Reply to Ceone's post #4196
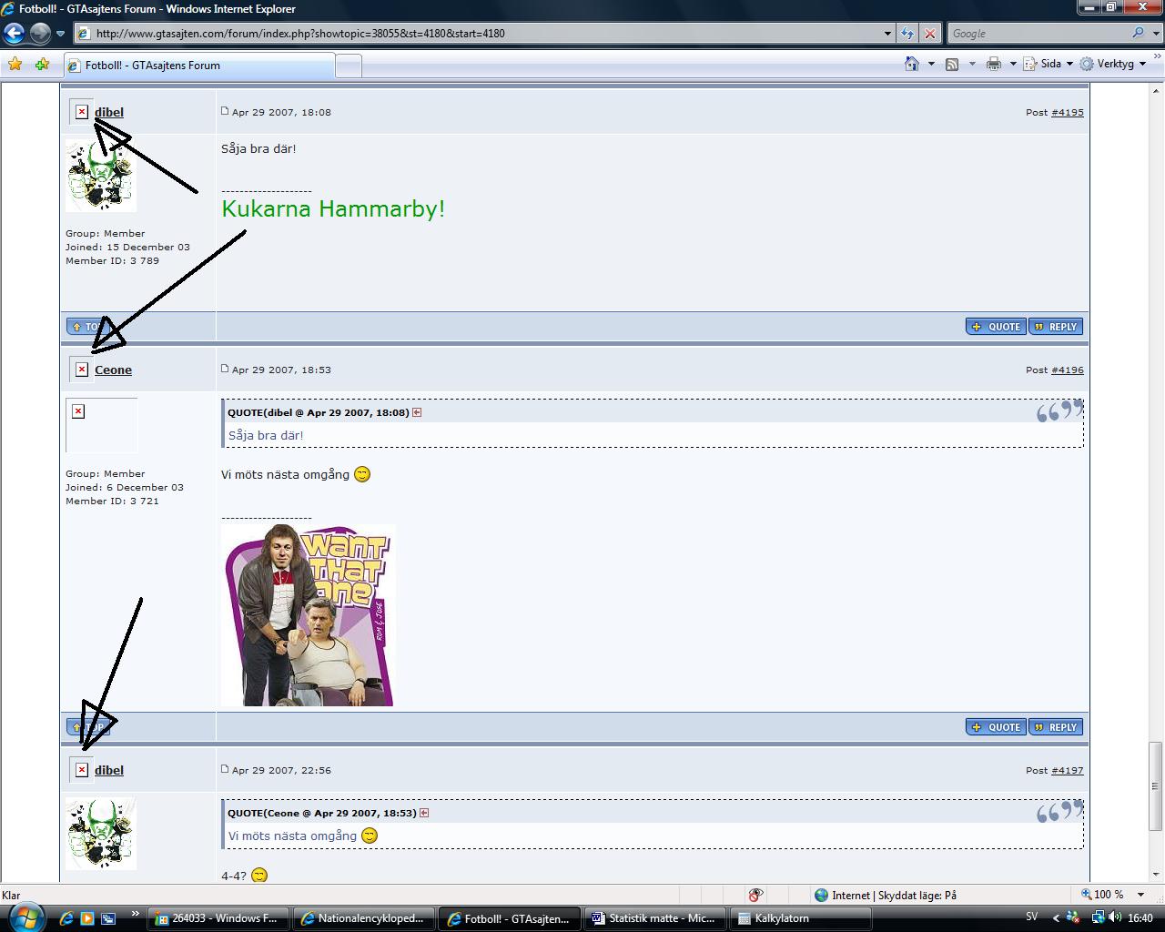1165x932 pixels. click(1056, 727)
